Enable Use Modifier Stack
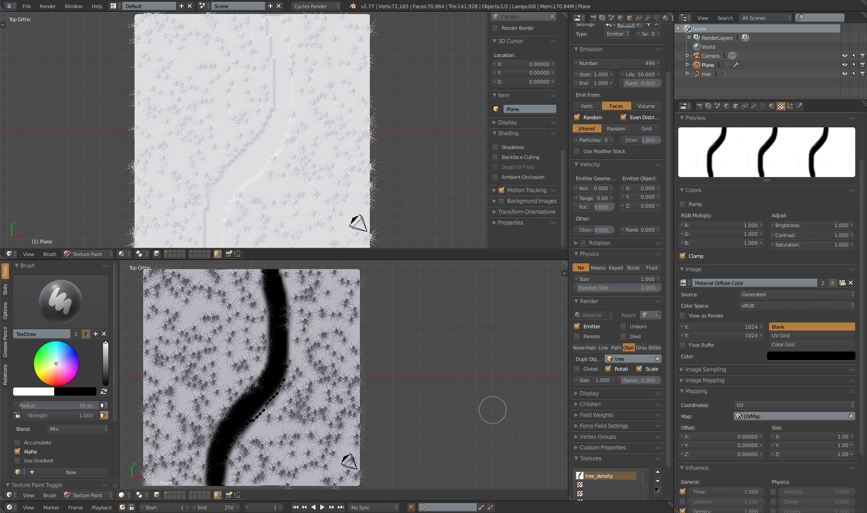This screenshot has height=513, width=867. [577, 151]
